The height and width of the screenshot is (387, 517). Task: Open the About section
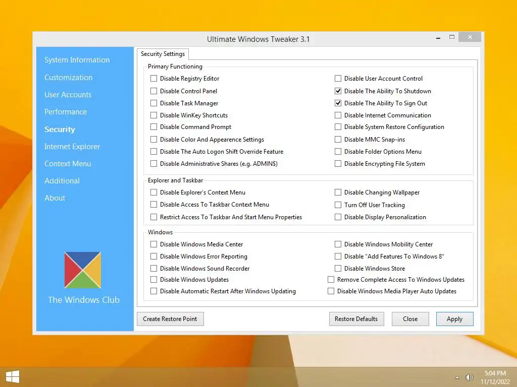55,198
